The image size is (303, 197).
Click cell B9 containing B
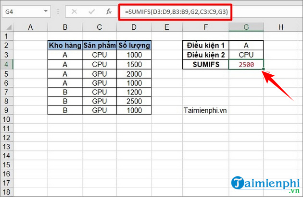pos(65,110)
